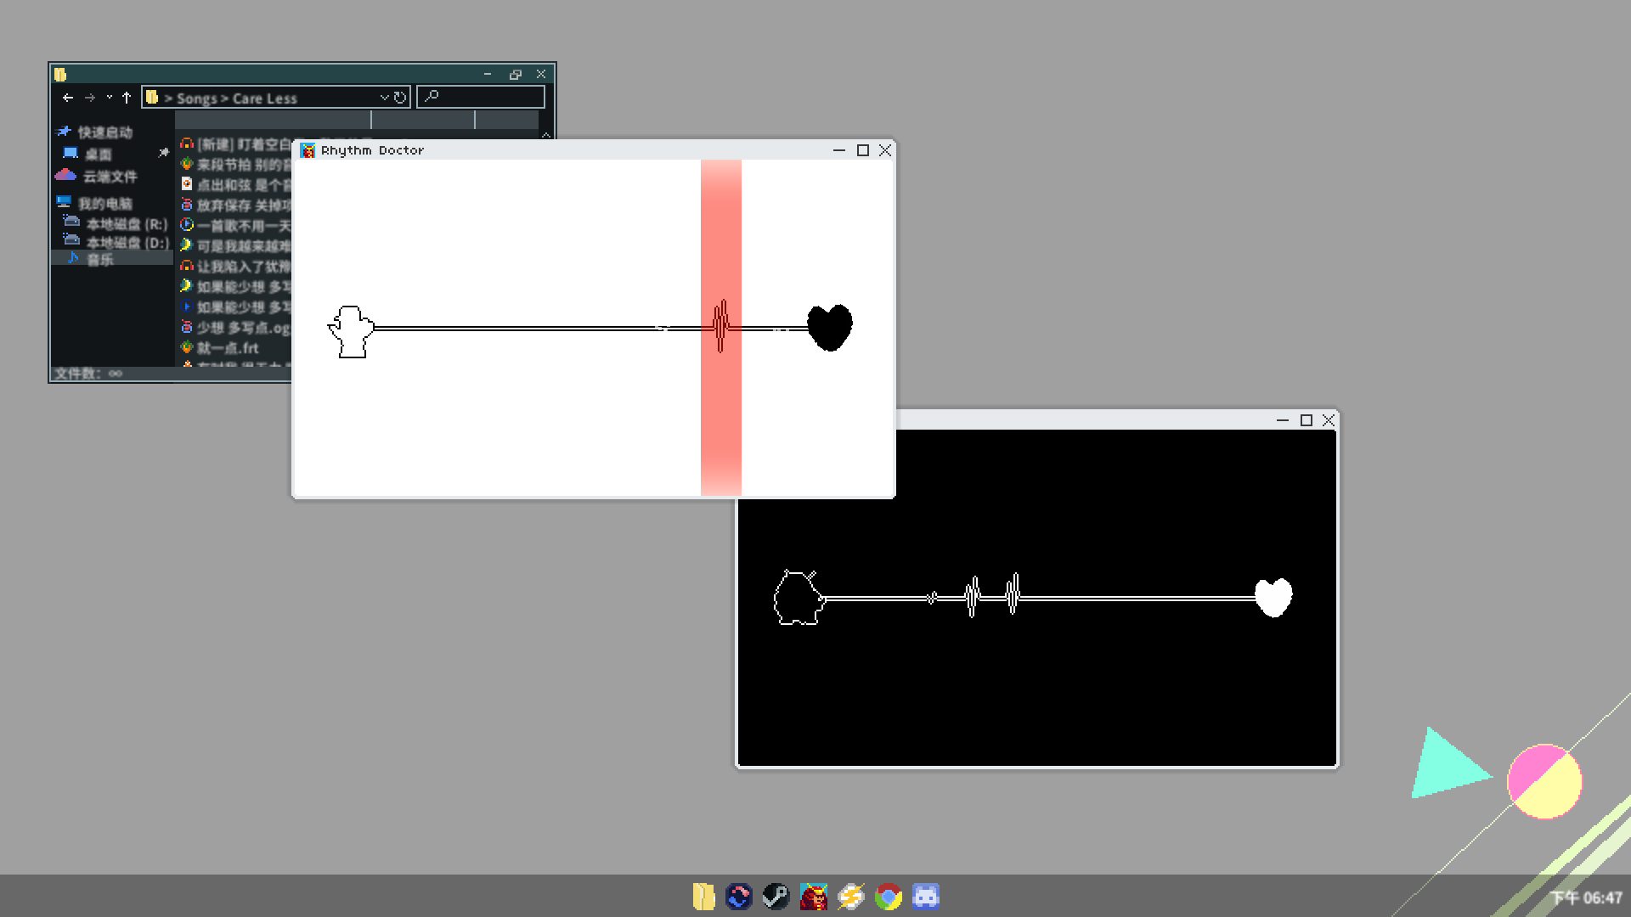Viewport: 1631px width, 917px height.
Task: Expand the address bar path dropdown
Action: point(384,98)
